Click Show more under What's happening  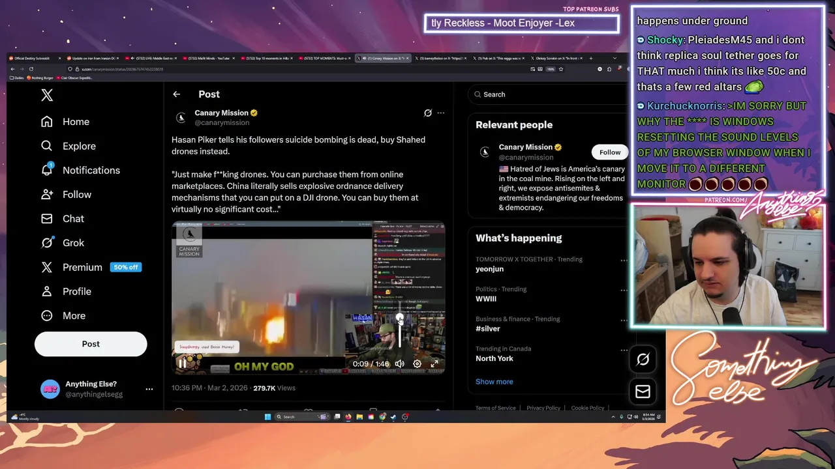click(x=494, y=382)
